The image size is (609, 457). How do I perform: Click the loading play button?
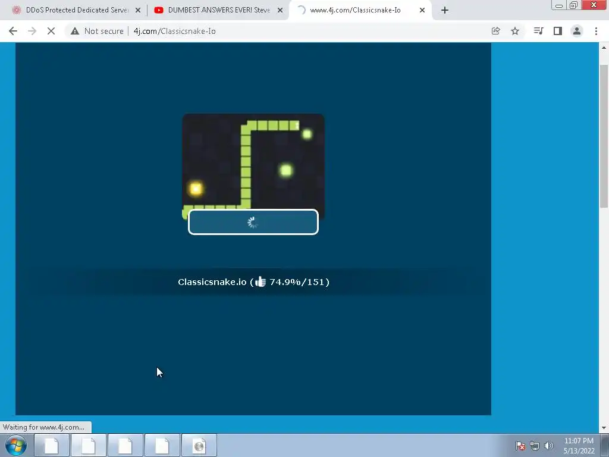pos(253,222)
